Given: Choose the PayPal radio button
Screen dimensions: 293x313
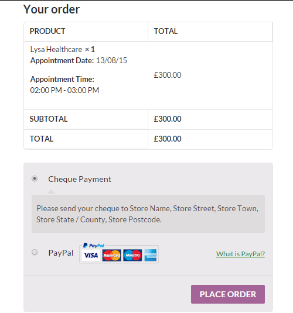Looking at the screenshot, I should point(35,252).
